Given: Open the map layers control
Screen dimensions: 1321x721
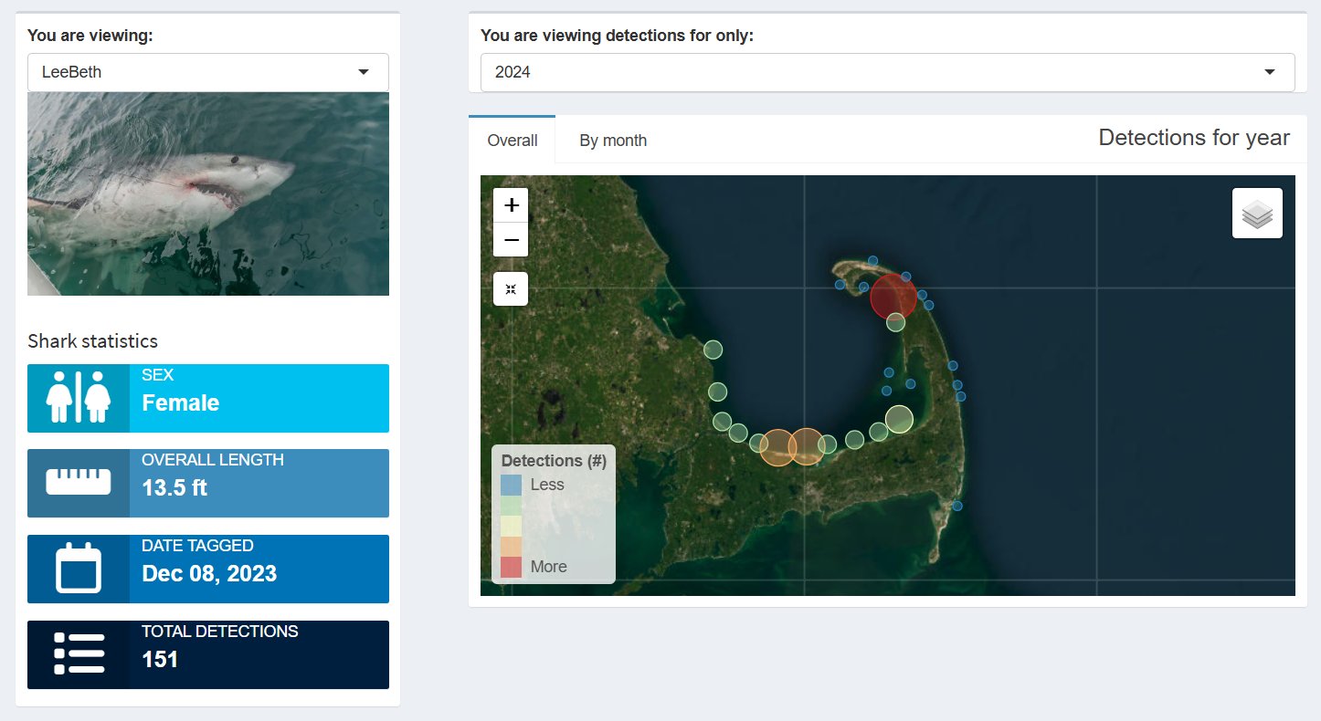Looking at the screenshot, I should pos(1257,214).
